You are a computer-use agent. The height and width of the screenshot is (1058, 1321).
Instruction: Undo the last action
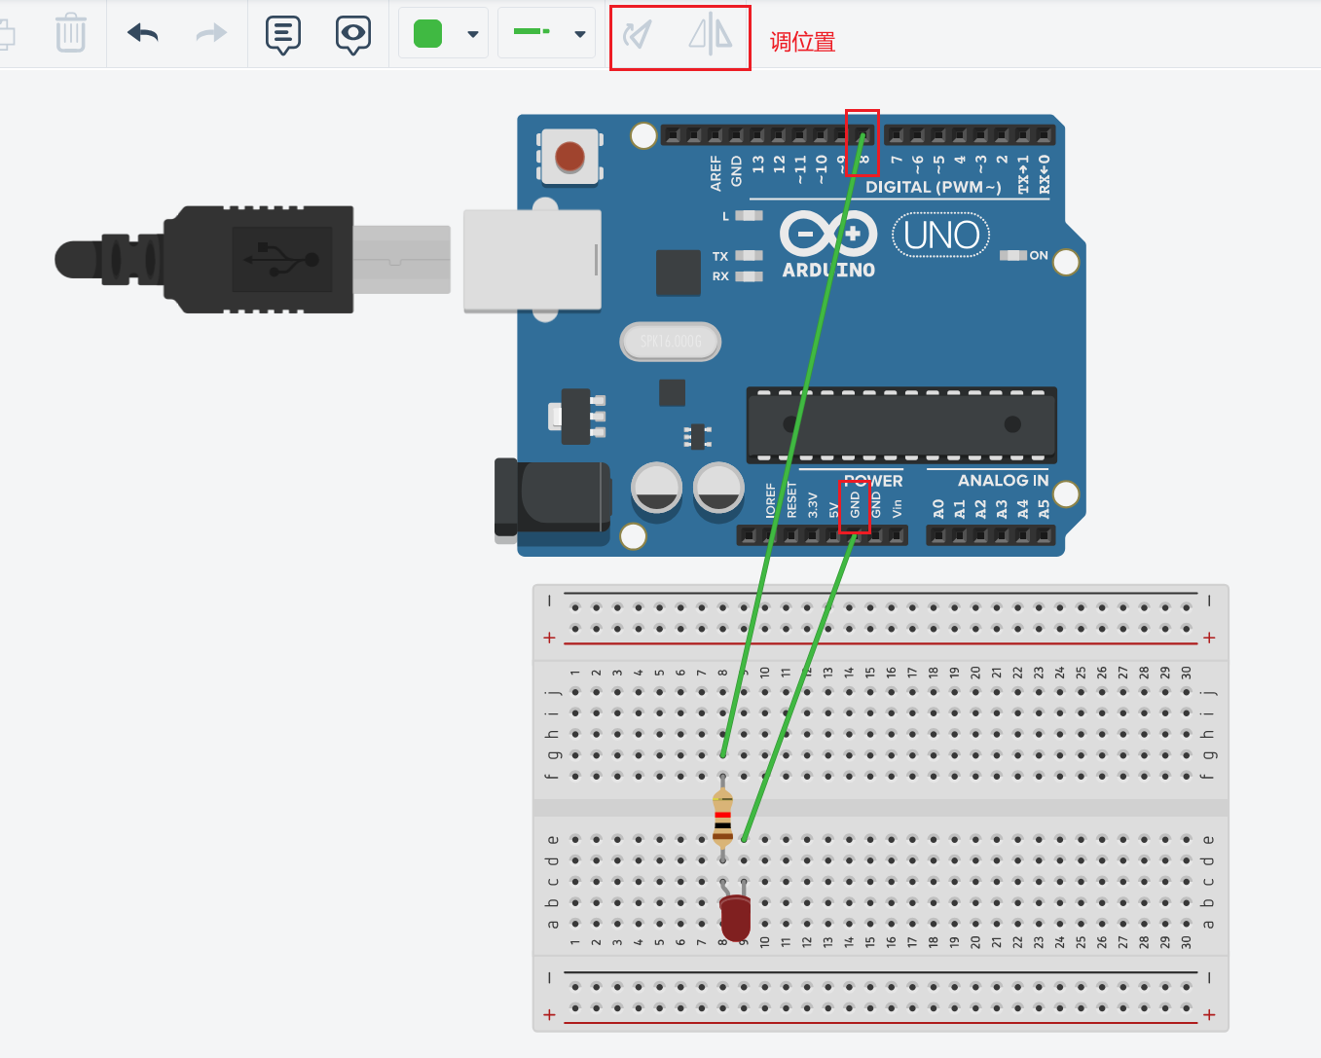(143, 34)
